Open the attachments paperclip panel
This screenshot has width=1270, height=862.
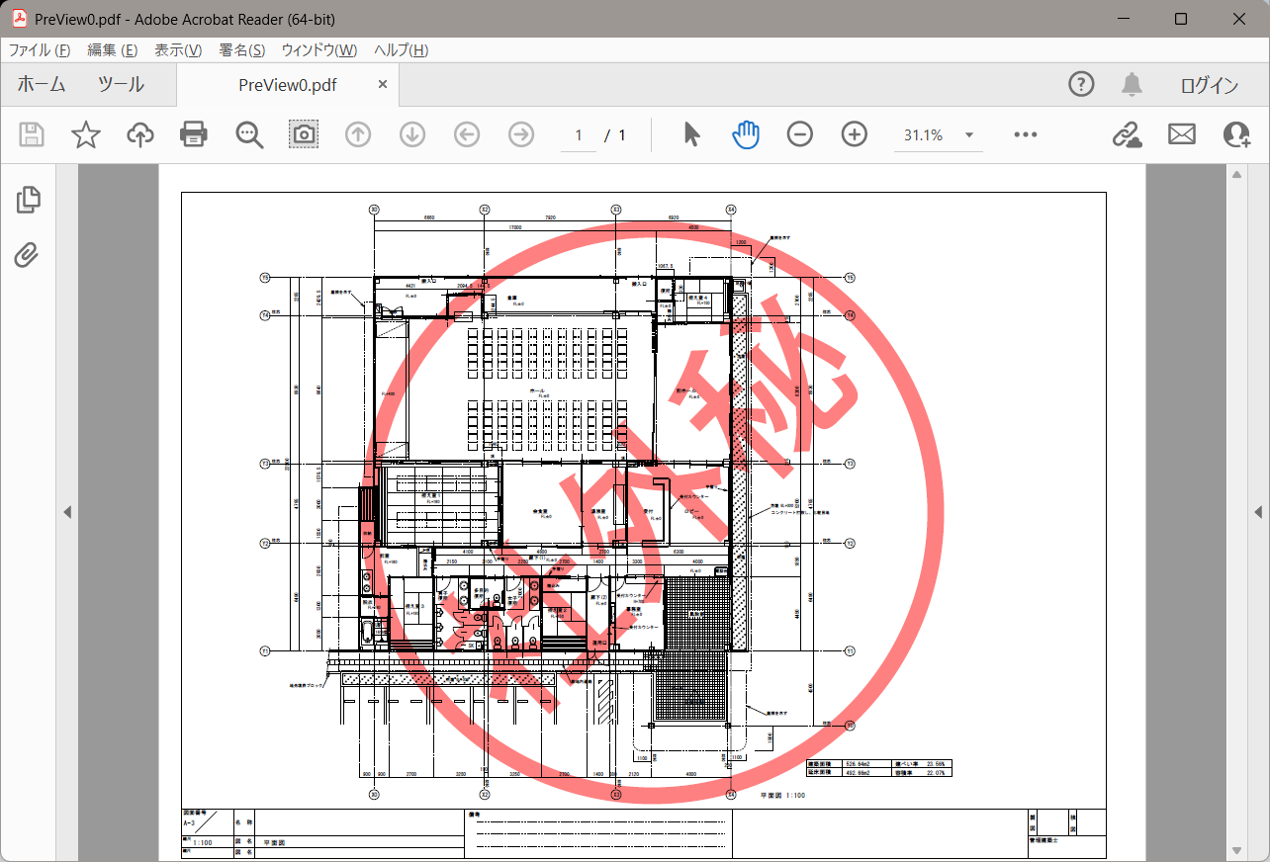[27, 256]
